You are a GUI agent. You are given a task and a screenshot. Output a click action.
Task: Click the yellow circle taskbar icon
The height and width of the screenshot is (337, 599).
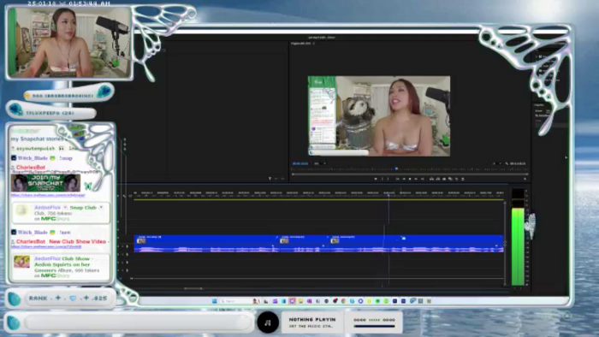pyautogui.click(x=369, y=301)
